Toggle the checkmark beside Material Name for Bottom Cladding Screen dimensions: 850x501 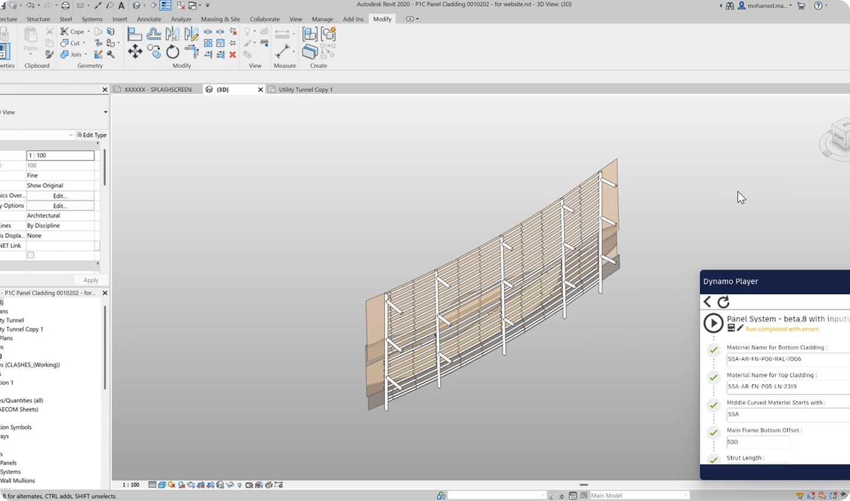[x=713, y=350]
